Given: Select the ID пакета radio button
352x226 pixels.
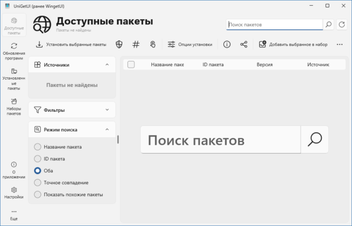Looking at the screenshot, I should pos(37,159).
